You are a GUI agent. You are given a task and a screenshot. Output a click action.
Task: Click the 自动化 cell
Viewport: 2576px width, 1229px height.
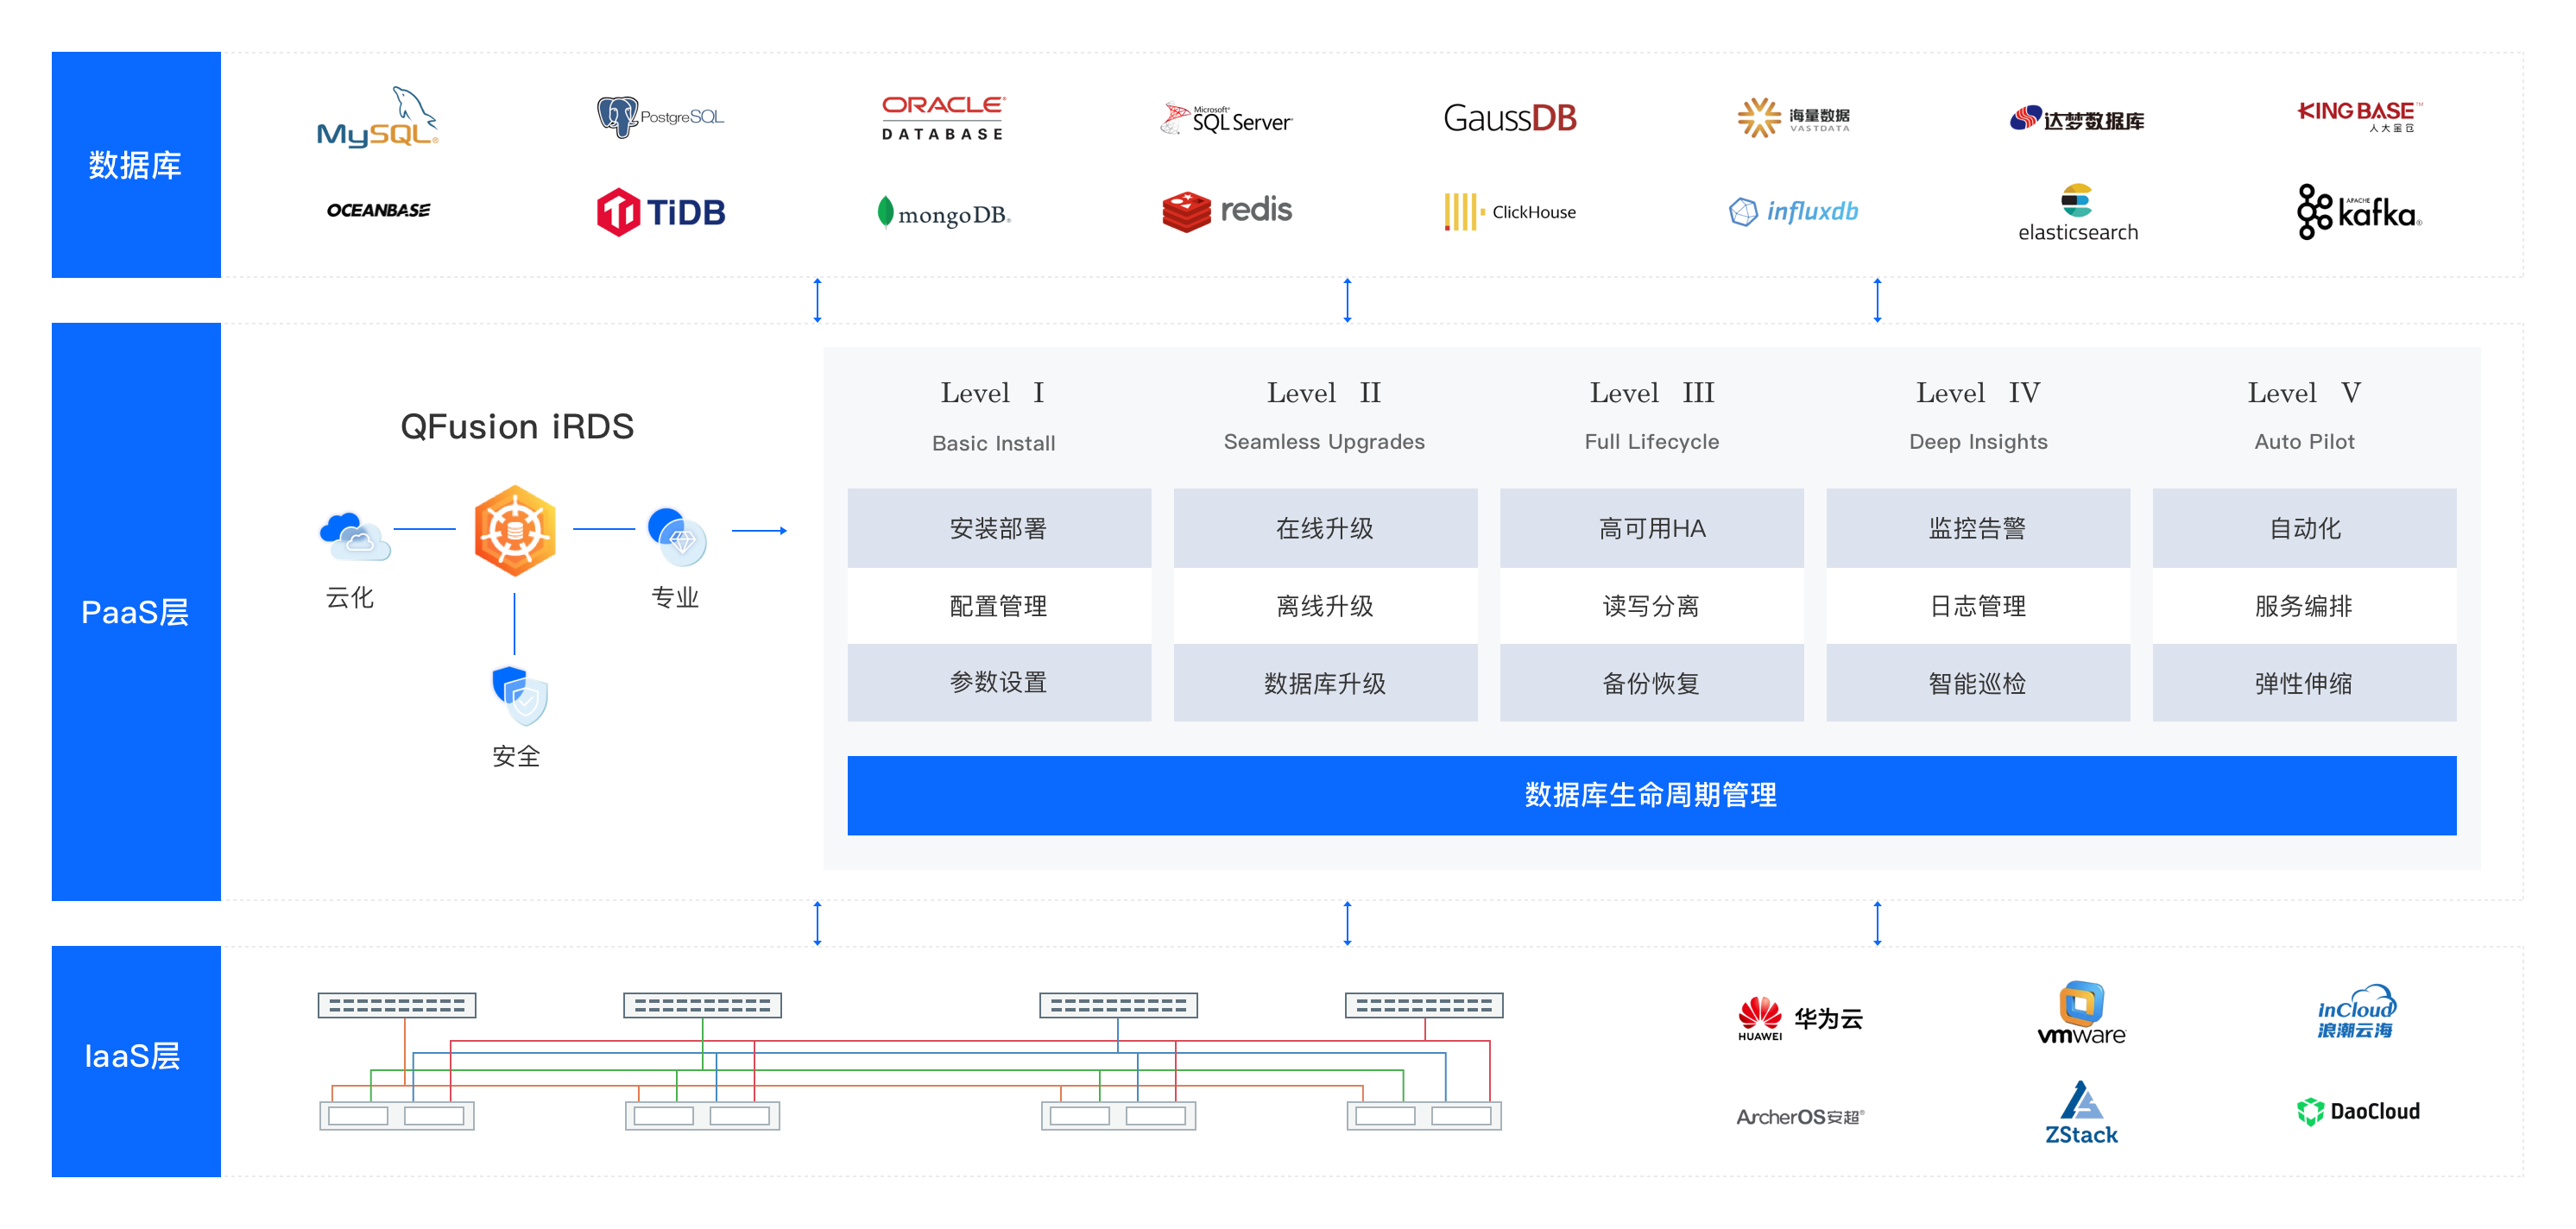[2305, 528]
